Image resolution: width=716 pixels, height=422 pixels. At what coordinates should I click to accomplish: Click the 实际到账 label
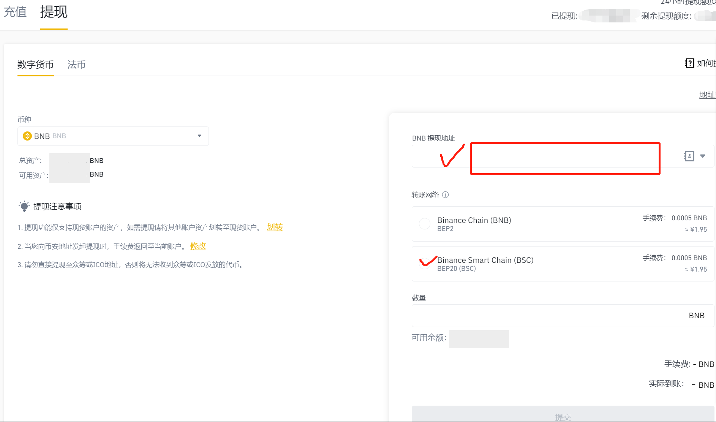coord(666,384)
